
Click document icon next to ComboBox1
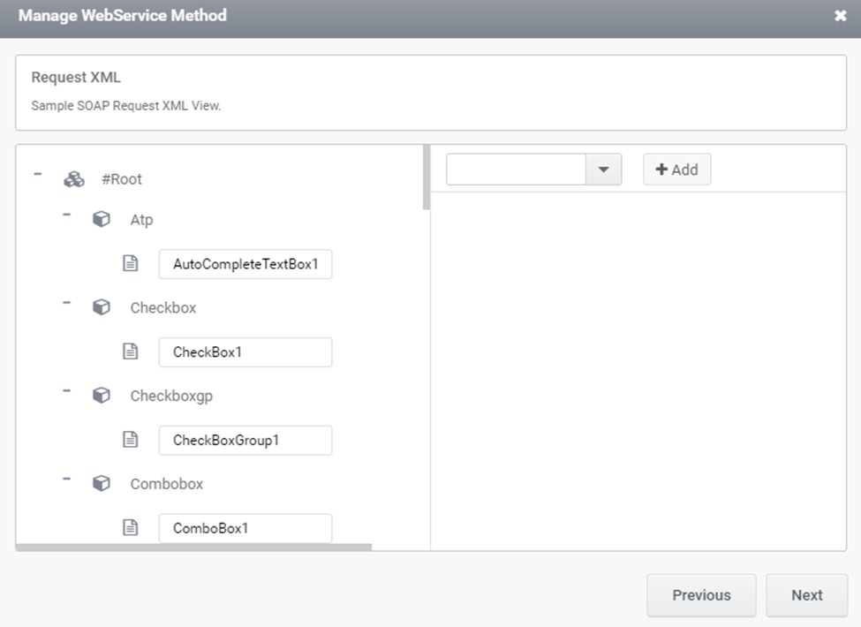click(130, 527)
